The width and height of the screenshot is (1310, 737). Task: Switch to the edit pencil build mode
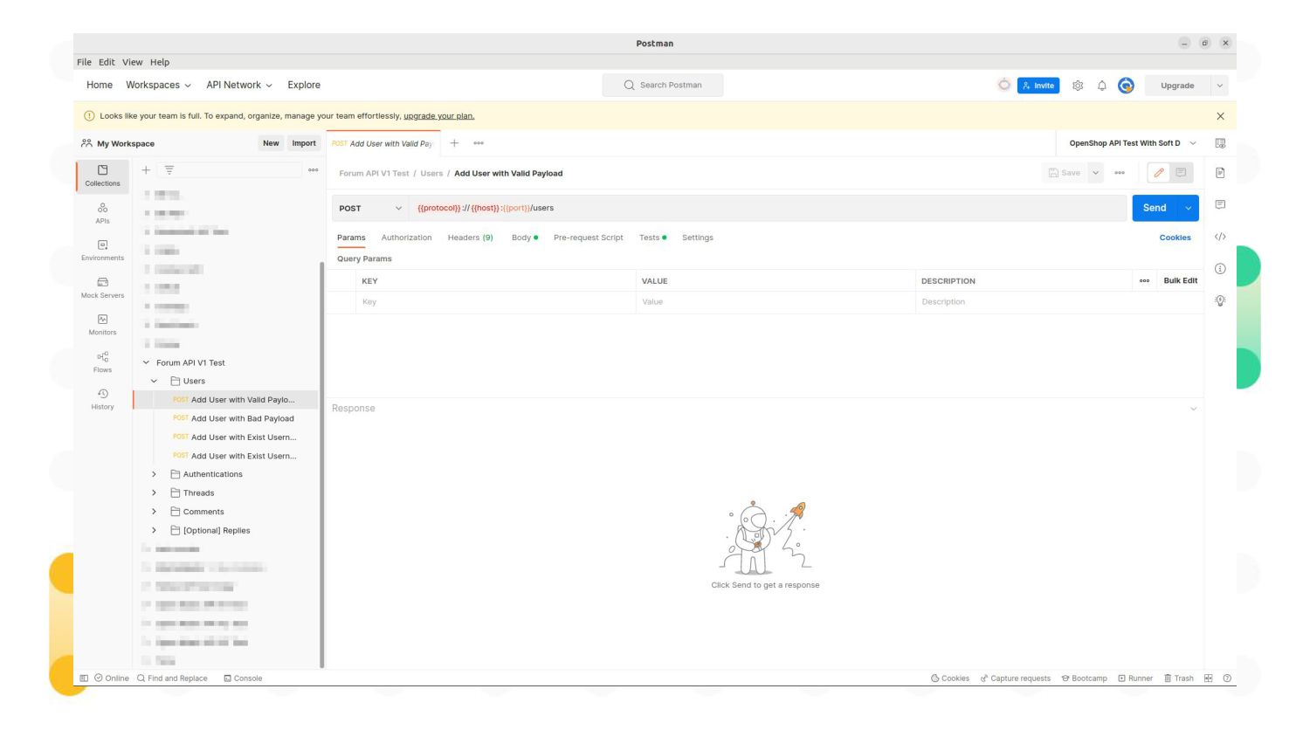(1158, 173)
